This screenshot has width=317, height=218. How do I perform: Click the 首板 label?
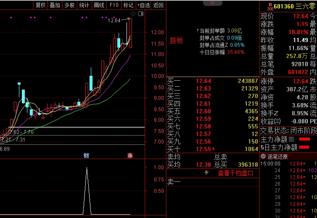point(176,40)
